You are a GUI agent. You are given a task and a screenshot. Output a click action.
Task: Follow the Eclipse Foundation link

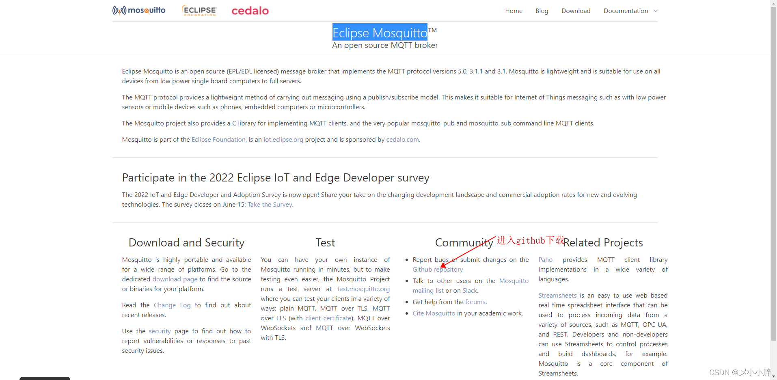(x=218, y=139)
